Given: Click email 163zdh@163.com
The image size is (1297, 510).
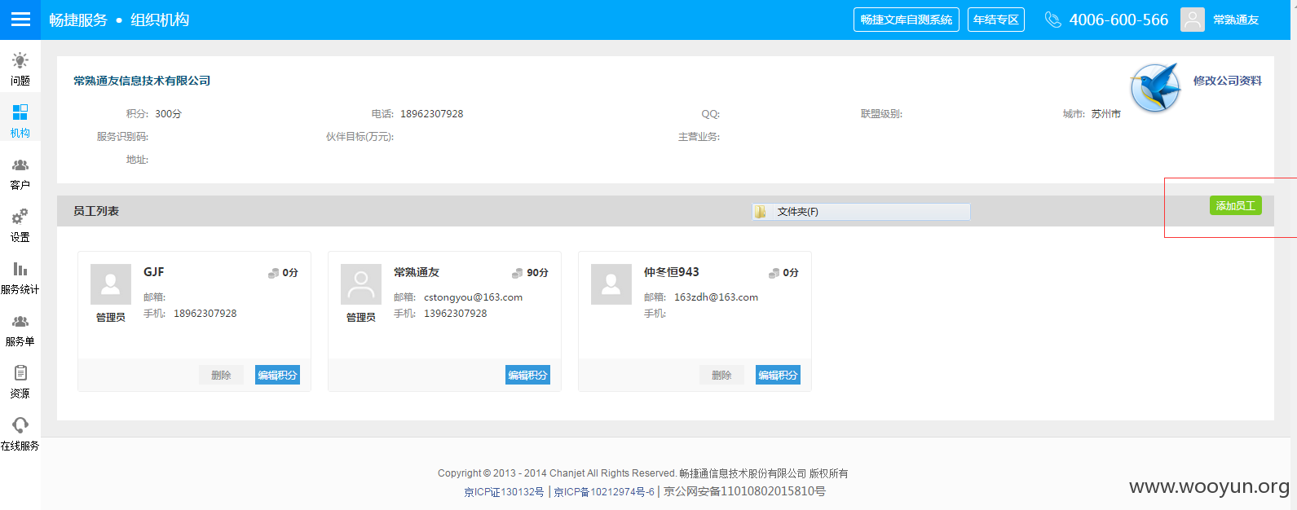Looking at the screenshot, I should click(x=717, y=297).
